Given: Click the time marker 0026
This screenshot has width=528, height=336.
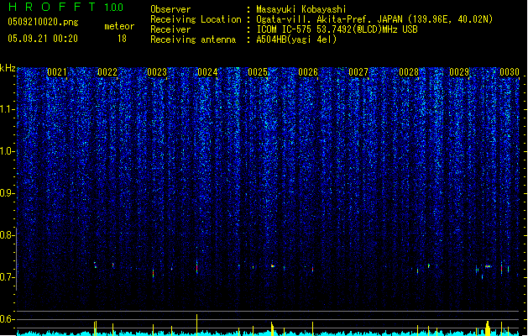Looking at the screenshot, I should click(308, 72).
